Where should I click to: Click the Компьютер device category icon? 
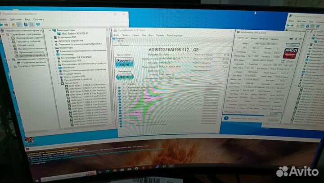click(58, 55)
